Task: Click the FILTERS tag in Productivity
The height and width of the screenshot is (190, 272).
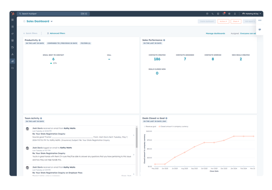Action: 85,43
